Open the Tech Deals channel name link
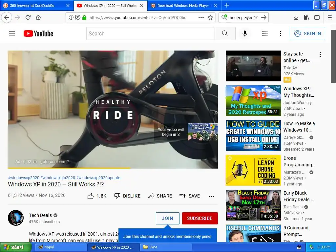The image size is (336, 252). coord(40,215)
